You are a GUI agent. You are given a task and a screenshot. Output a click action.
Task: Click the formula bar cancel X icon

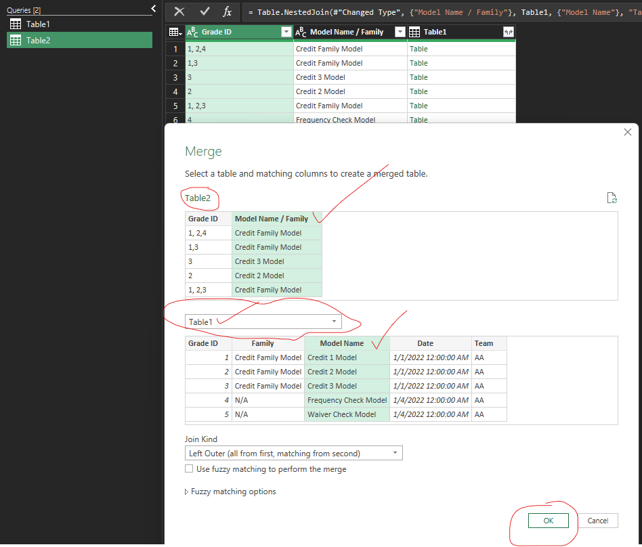tap(179, 12)
